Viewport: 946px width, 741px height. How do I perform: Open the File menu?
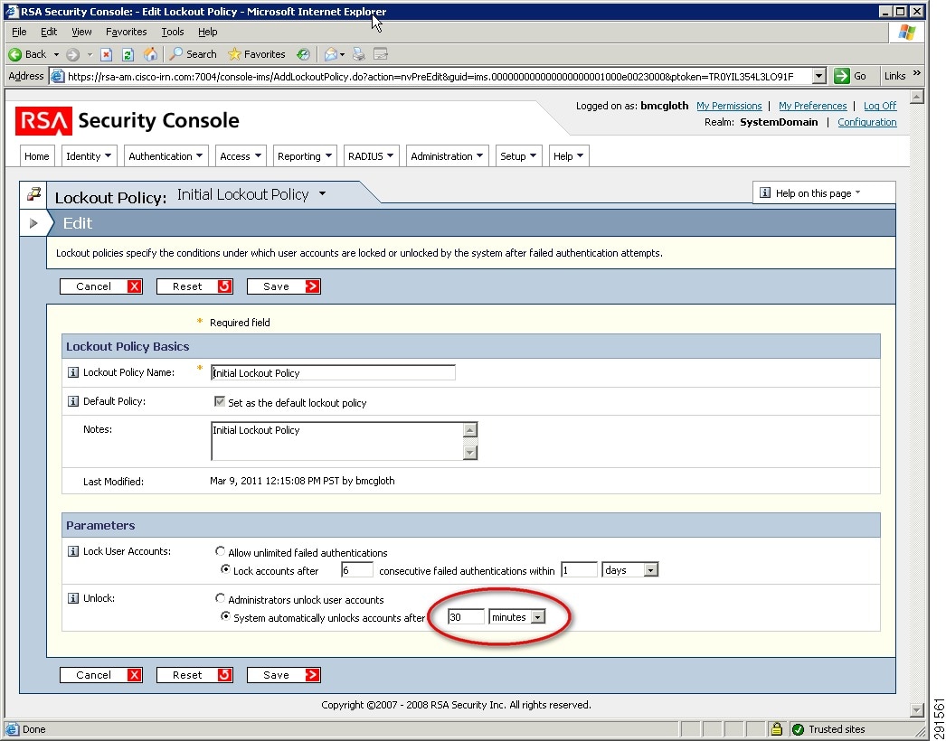[x=19, y=32]
